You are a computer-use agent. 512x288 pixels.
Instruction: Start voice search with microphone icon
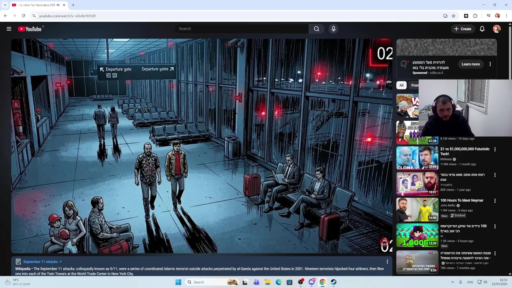click(334, 29)
